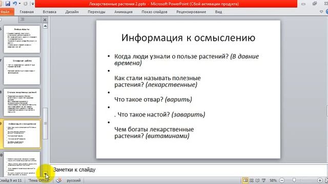Click the zoom in plus button
Image resolution: width=328 pixels, height=184 pixels.
pyautogui.click(x=320, y=180)
